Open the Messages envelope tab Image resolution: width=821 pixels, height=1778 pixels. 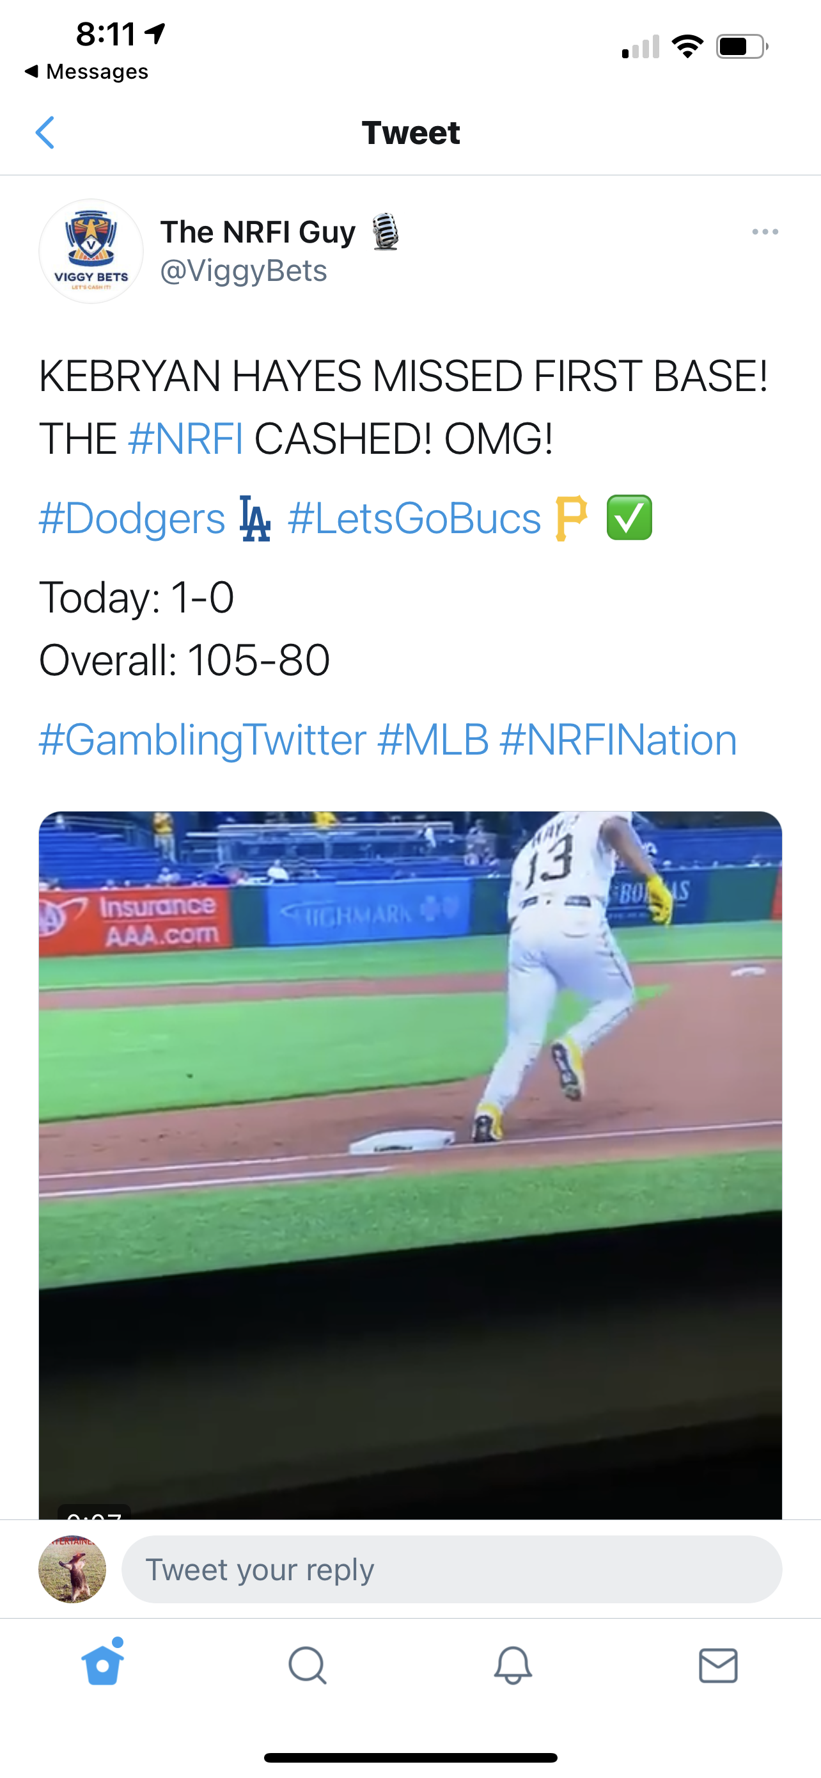(x=717, y=1665)
